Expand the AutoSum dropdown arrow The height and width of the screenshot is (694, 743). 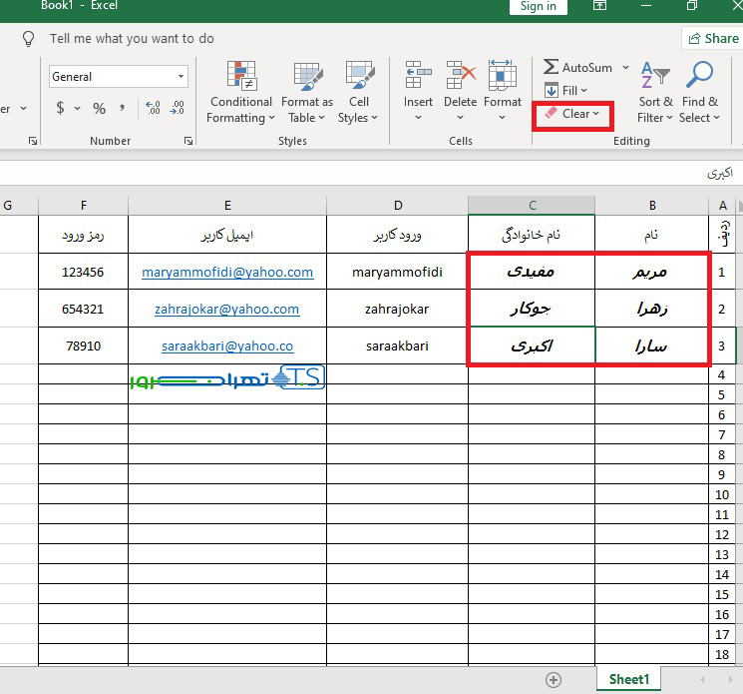(625, 67)
